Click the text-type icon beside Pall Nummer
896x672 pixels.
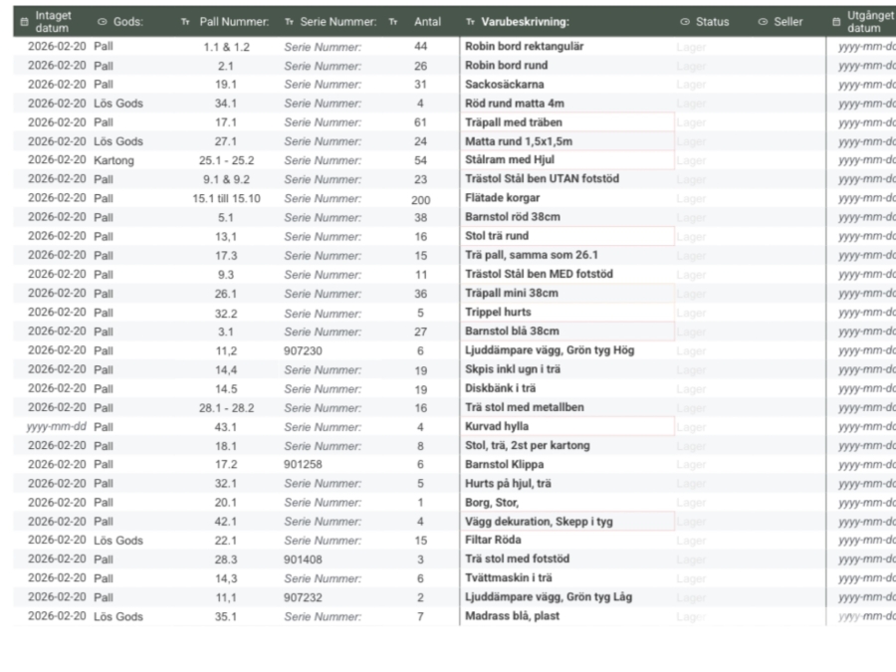click(185, 21)
